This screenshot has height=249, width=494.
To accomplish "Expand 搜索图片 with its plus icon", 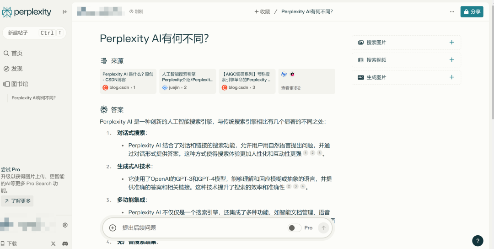I will click(452, 43).
